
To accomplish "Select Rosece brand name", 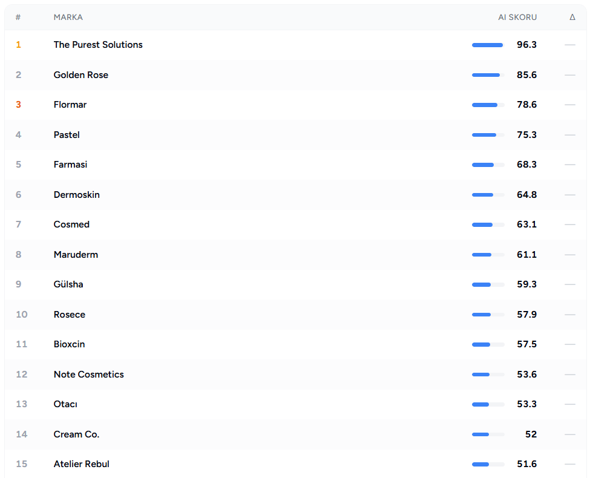I will [x=69, y=314].
